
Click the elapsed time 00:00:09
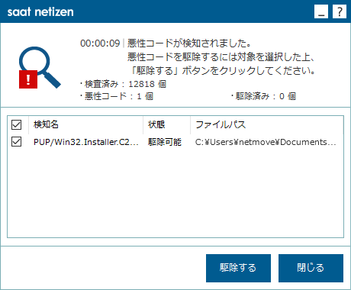click(100, 43)
